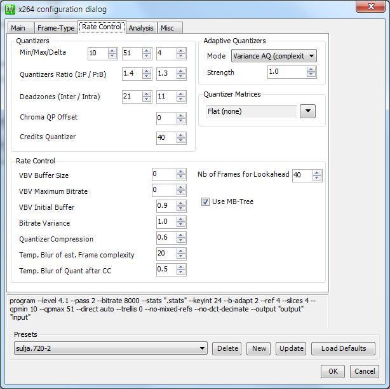Click the Credits Quantizer field showing 40
390x389 pixels.
pos(166,138)
